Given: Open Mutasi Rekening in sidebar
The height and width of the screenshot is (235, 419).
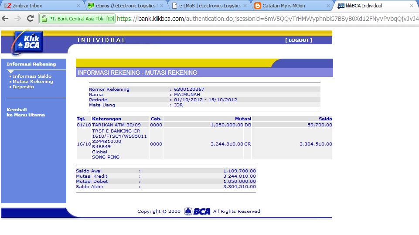Looking at the screenshot, I should pyautogui.click(x=33, y=81).
